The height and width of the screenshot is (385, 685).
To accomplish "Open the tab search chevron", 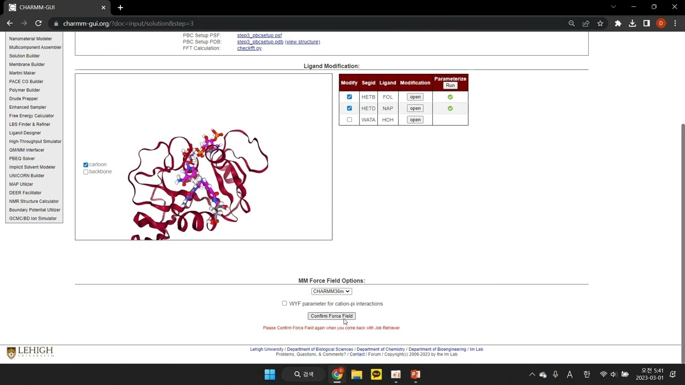I will click(x=613, y=7).
